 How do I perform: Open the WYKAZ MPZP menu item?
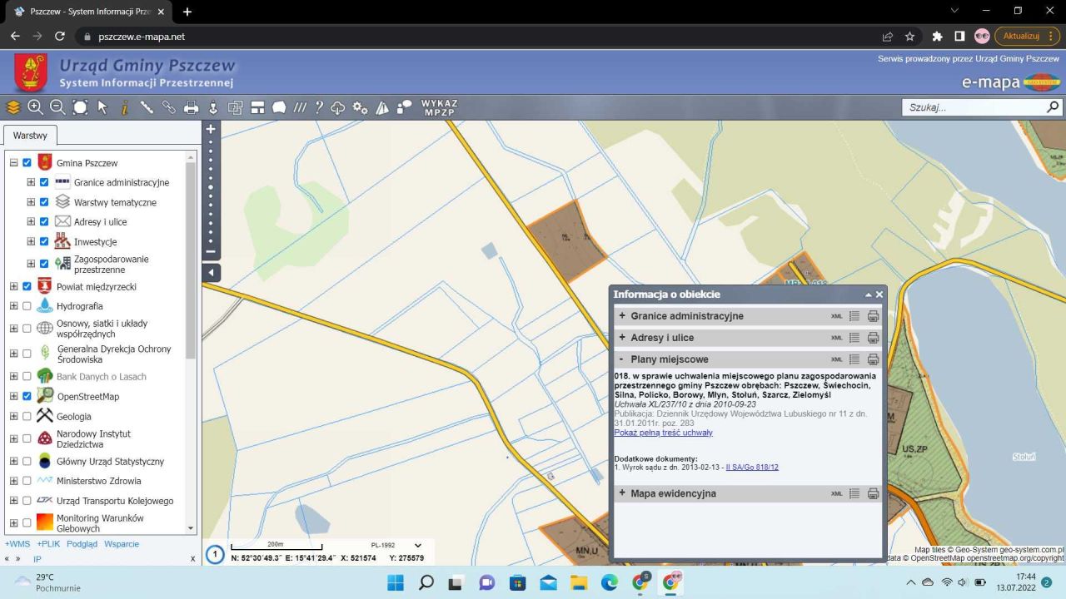pos(439,107)
